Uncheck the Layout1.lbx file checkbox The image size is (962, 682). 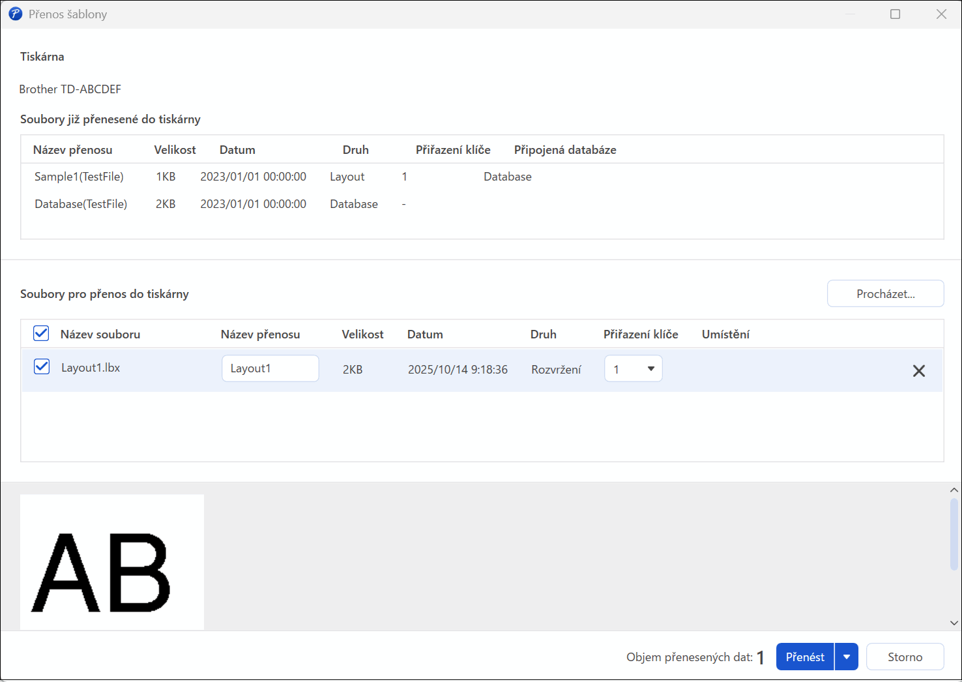point(42,367)
